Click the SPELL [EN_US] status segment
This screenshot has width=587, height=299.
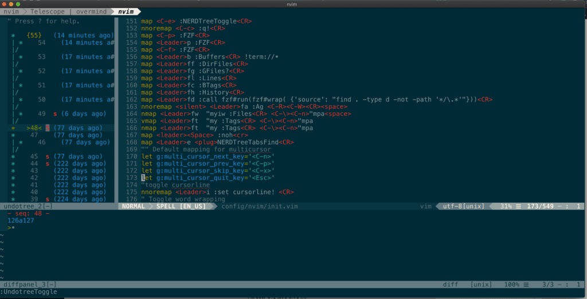(x=181, y=206)
